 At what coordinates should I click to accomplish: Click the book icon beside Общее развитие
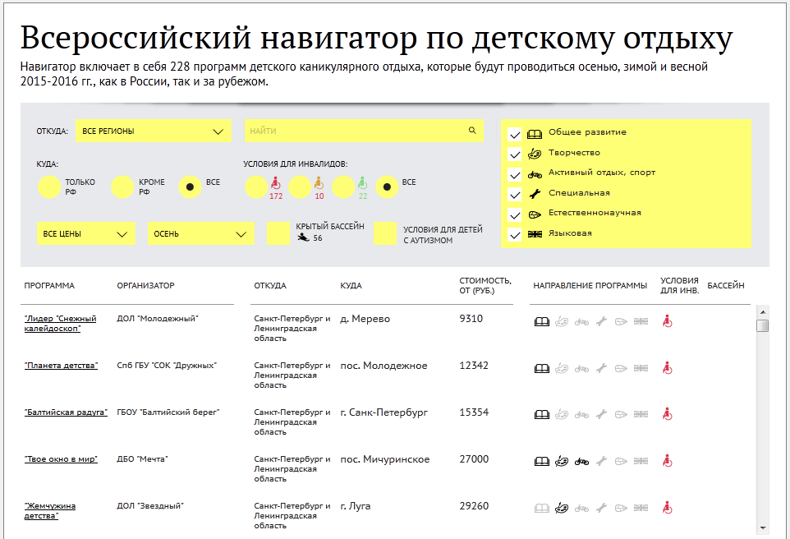pyautogui.click(x=535, y=134)
